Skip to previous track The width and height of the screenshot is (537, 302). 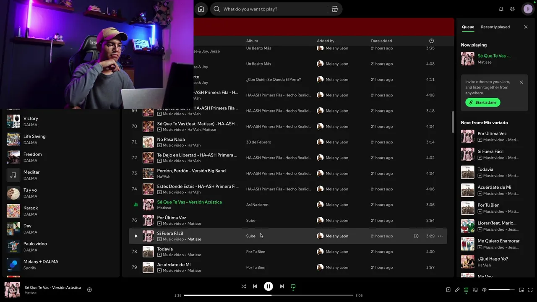[x=255, y=286]
